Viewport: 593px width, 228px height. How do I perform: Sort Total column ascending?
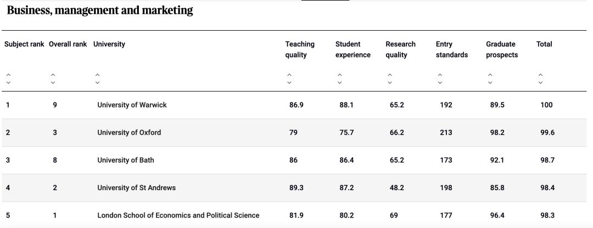click(540, 75)
